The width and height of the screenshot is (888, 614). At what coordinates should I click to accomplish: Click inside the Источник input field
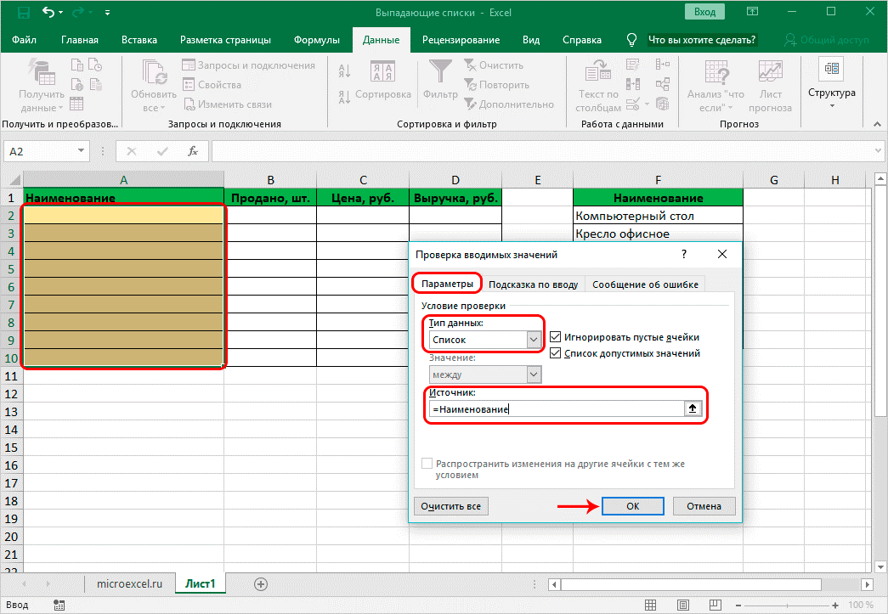pyautogui.click(x=552, y=408)
